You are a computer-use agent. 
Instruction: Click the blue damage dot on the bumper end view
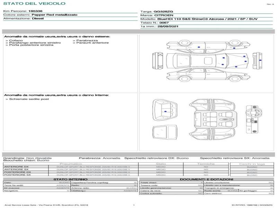[x=260, y=60]
